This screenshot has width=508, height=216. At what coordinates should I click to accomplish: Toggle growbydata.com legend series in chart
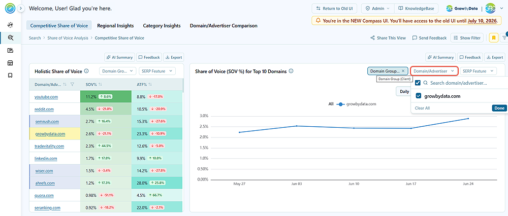tap(357, 104)
